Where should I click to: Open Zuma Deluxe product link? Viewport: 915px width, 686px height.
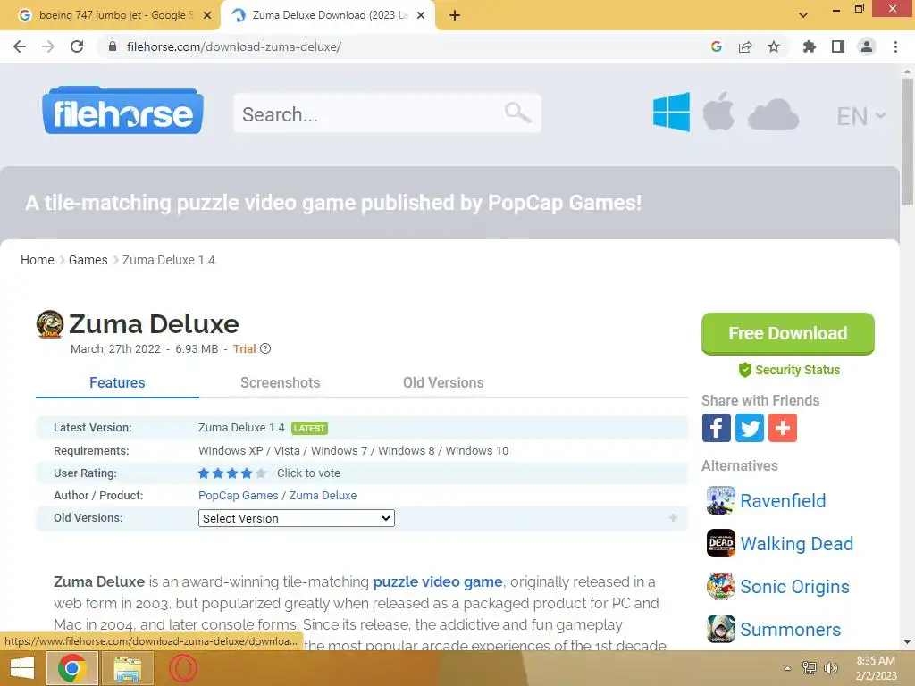(323, 495)
